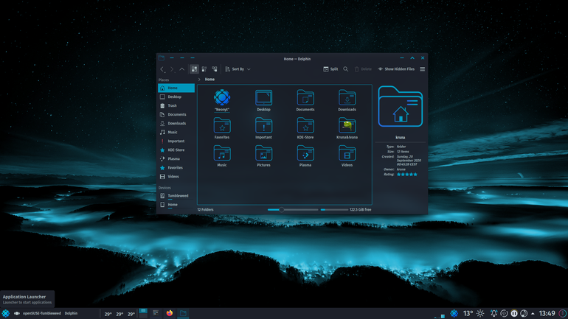The height and width of the screenshot is (319, 568).
Task: Select the Important folder icon in file view
Action: pos(264,125)
